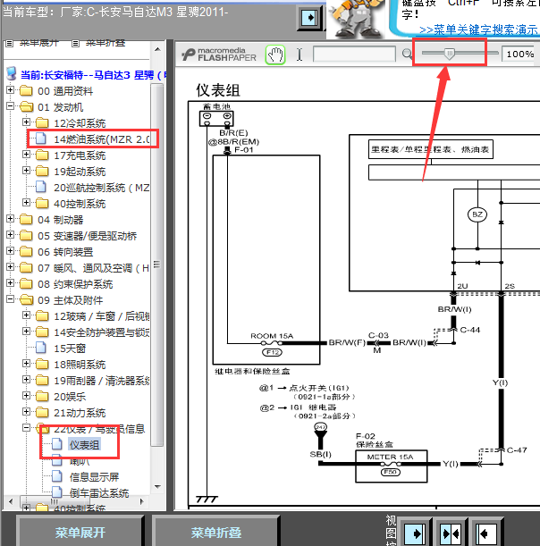Click tree horizontal scroll-left arrow

click(11, 501)
